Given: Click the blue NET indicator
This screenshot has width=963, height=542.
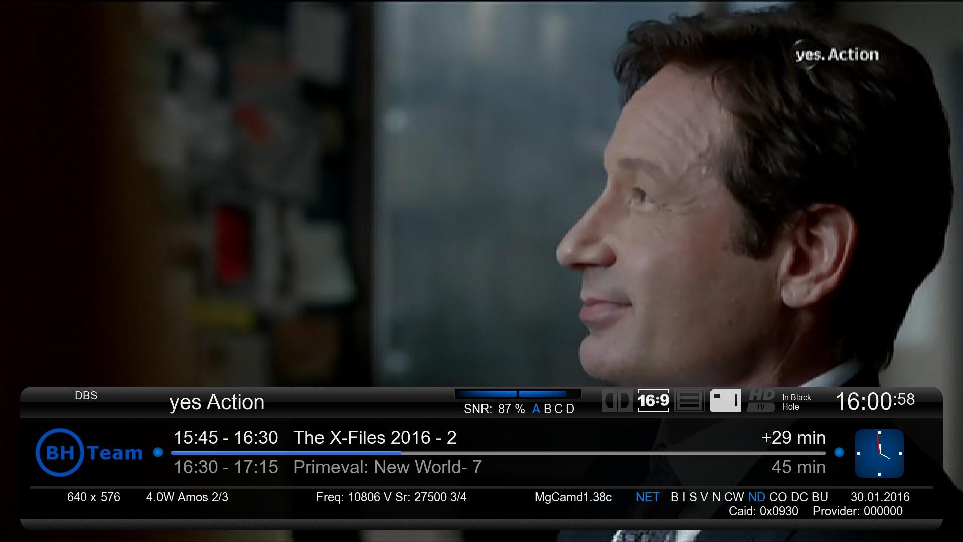Looking at the screenshot, I should pyautogui.click(x=647, y=497).
